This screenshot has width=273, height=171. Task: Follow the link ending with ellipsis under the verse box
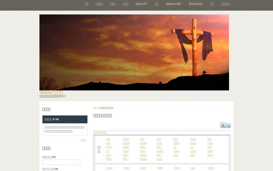pos(84,140)
